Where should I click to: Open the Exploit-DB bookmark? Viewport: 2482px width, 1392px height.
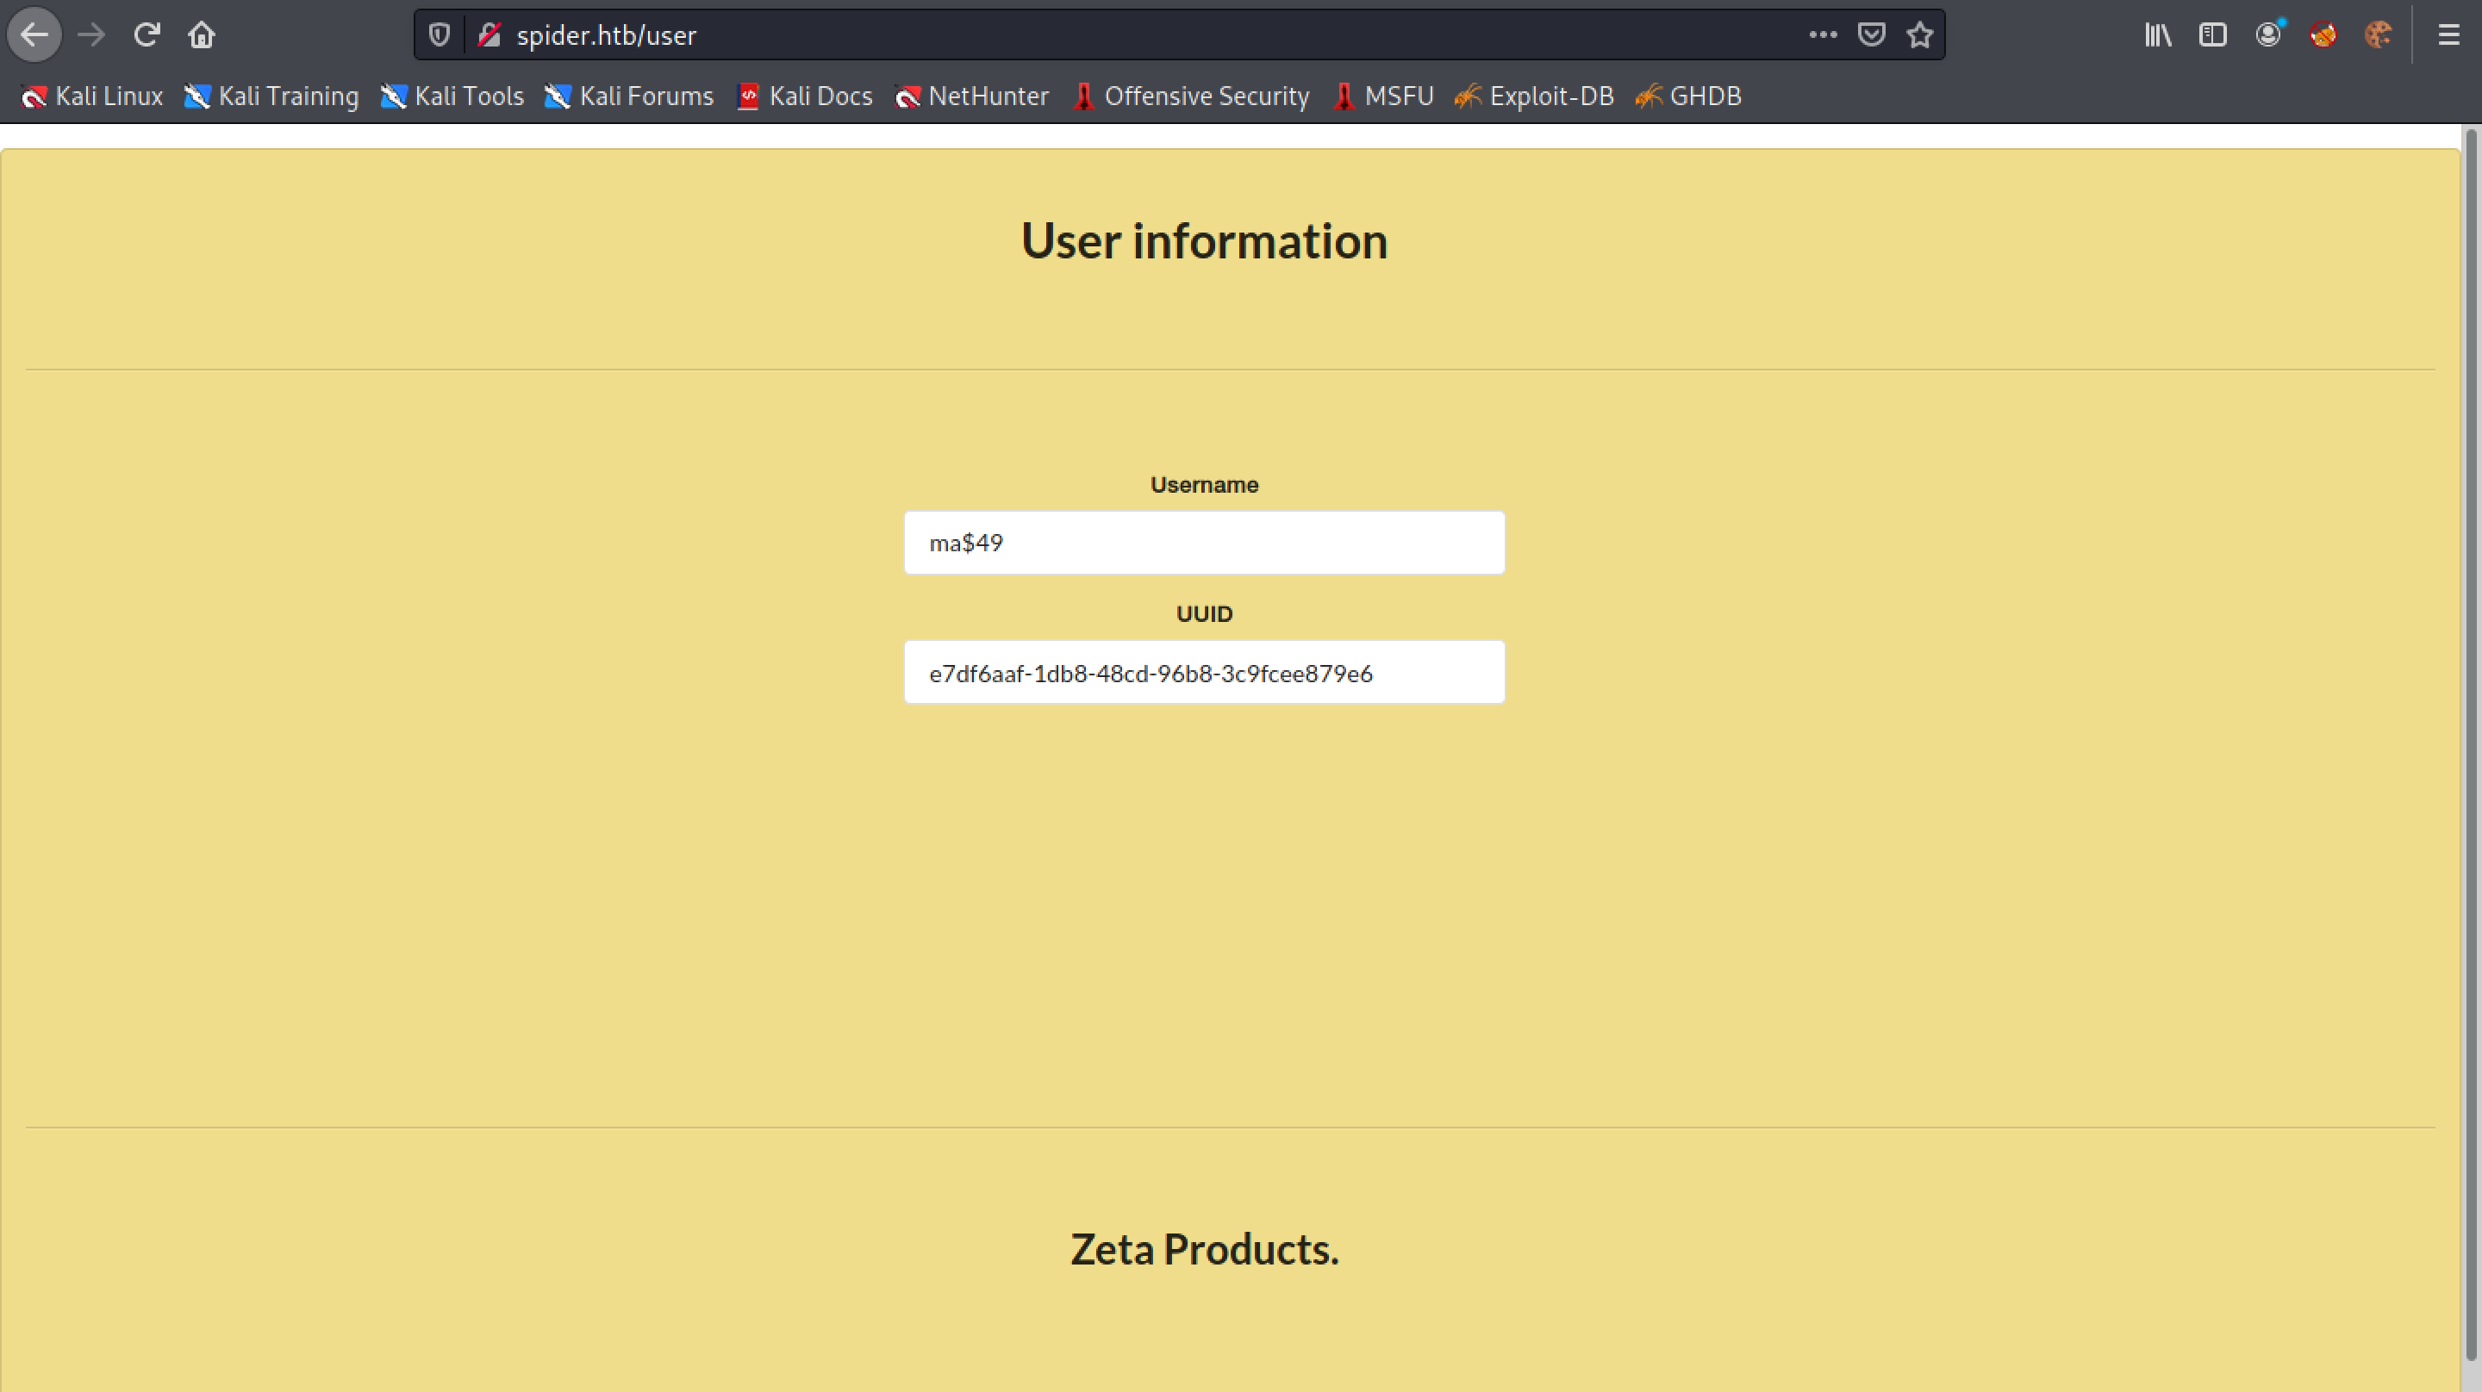click(1535, 96)
